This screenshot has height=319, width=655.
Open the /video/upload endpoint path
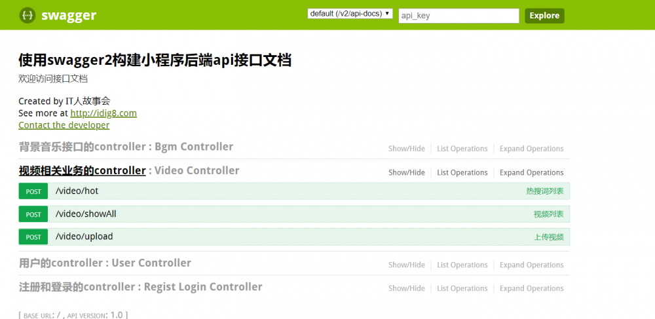click(84, 236)
